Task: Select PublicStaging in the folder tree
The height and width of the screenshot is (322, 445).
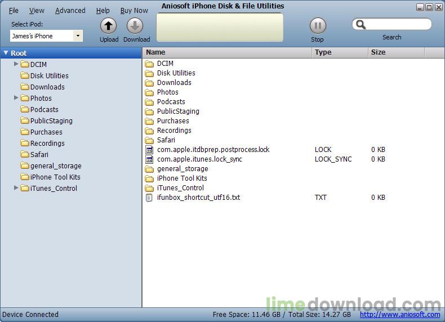Action: tap(51, 121)
